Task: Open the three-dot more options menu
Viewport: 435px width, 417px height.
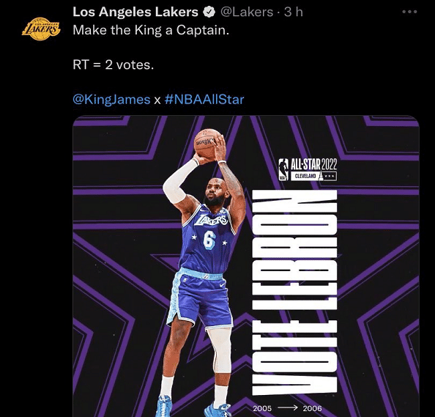Action: [x=409, y=12]
